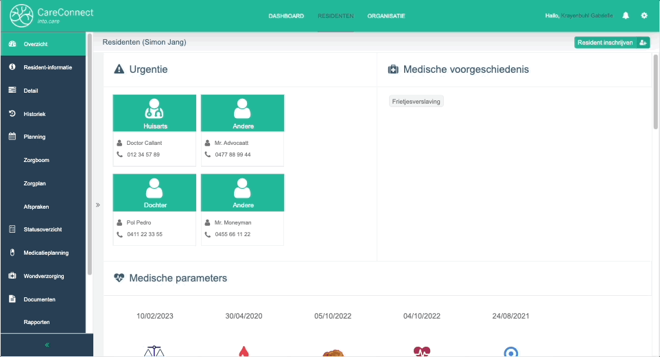660x357 pixels.
Task: Go to the ORGANISATIE tab
Action: [386, 16]
